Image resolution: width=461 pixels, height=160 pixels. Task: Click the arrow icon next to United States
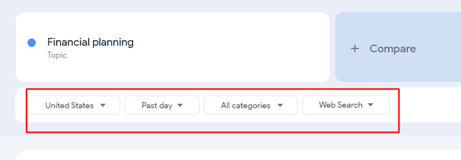(x=103, y=105)
